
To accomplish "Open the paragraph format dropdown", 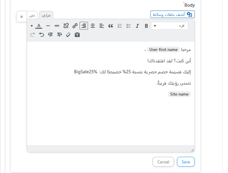I will (170, 26).
